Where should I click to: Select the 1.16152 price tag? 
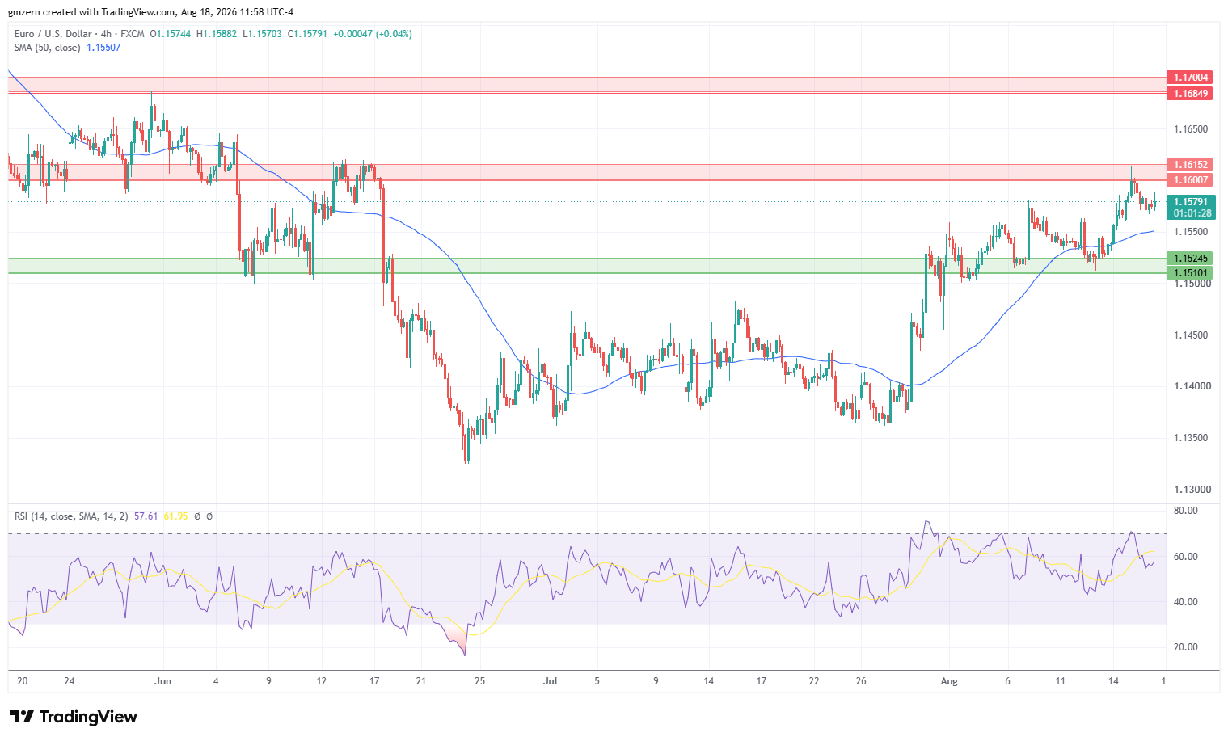pyautogui.click(x=1191, y=165)
